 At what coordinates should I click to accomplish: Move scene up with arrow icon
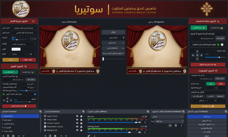[x=19, y=136]
